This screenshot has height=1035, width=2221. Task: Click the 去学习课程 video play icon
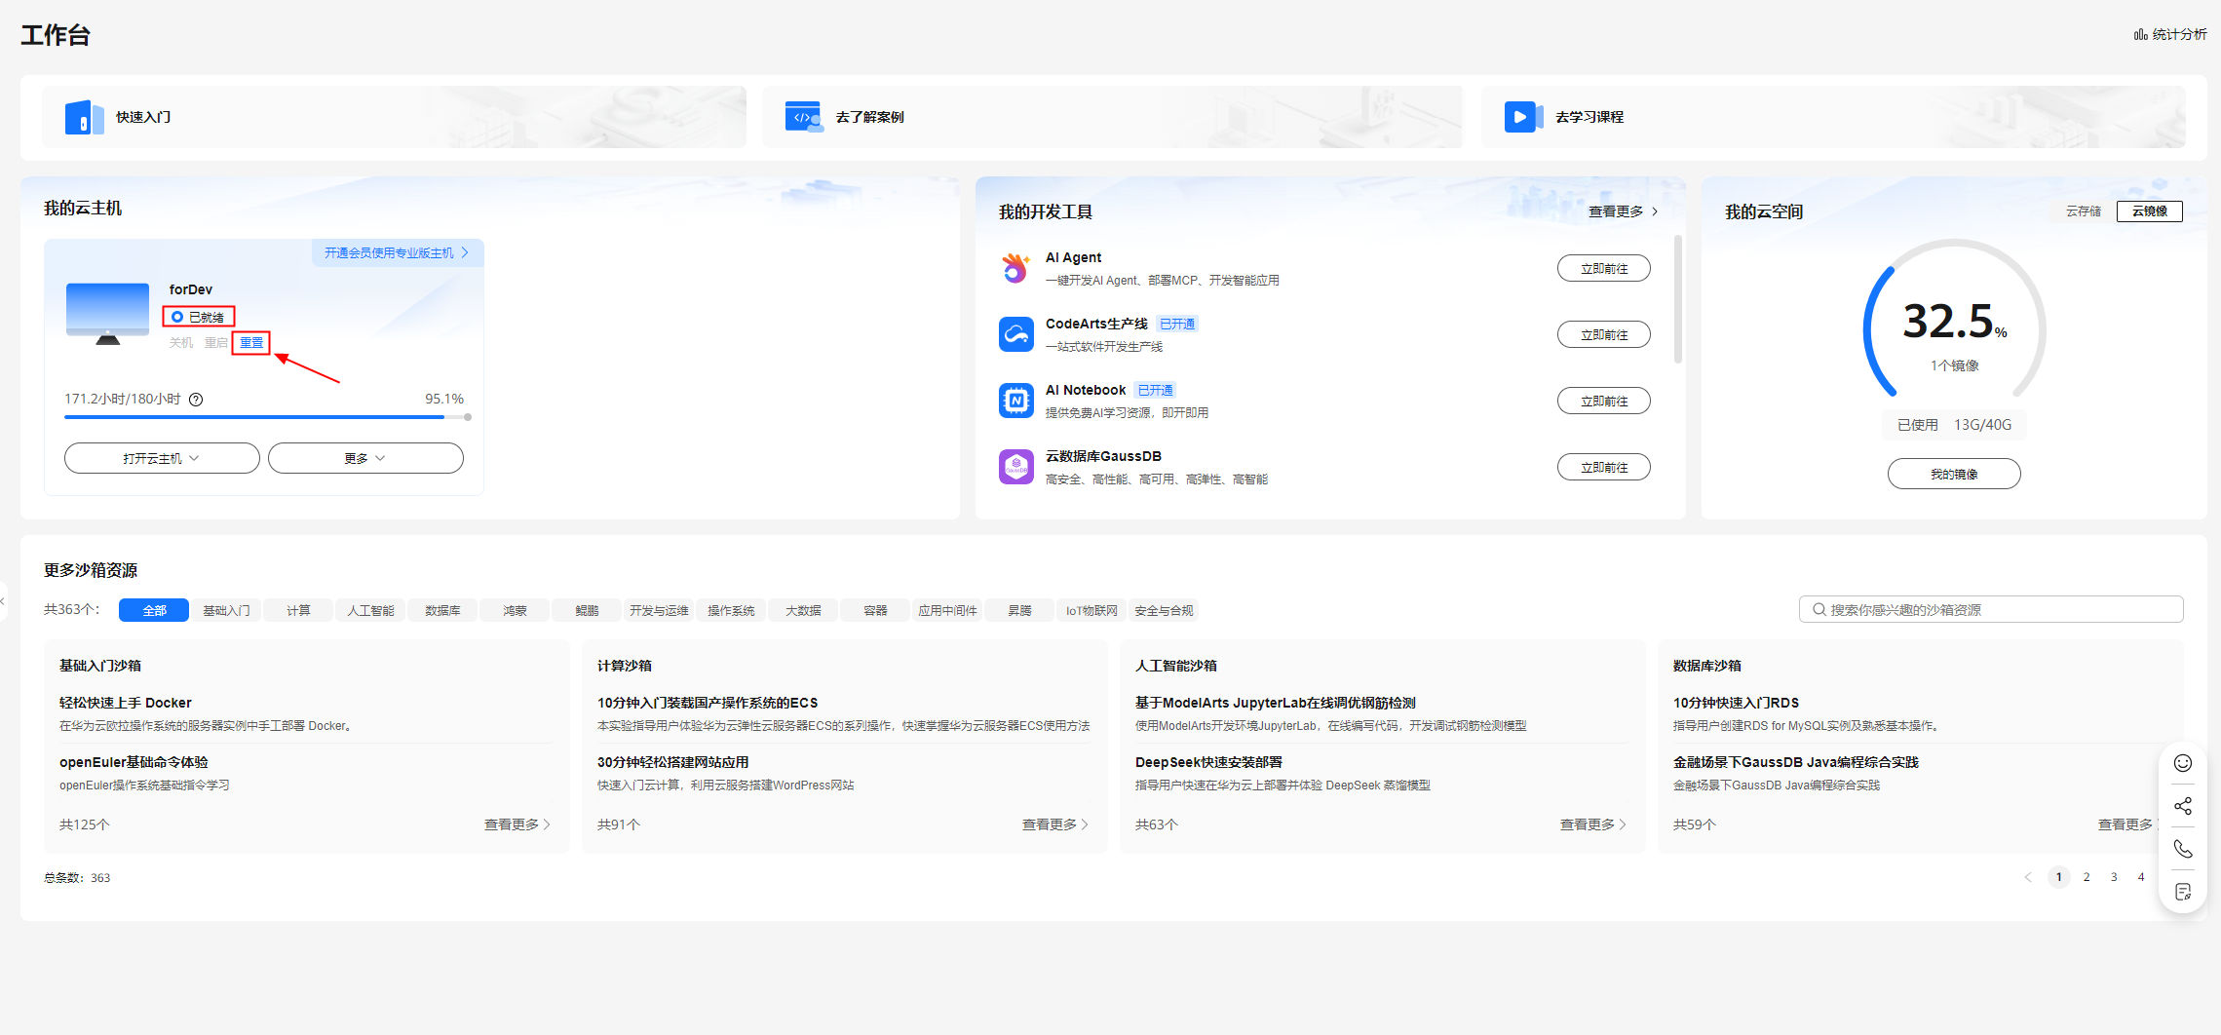tap(1523, 117)
